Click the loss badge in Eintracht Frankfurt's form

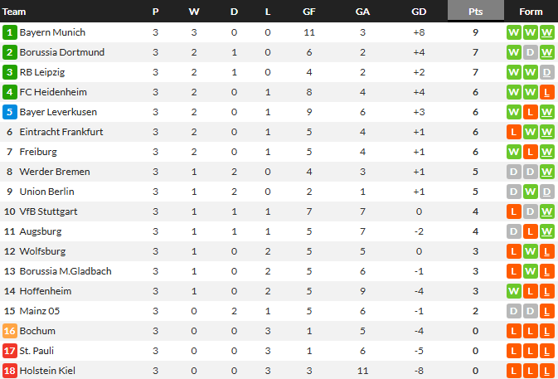pos(513,132)
